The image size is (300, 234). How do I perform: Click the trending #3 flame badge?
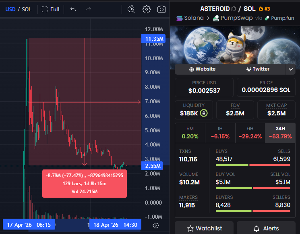[264, 9]
